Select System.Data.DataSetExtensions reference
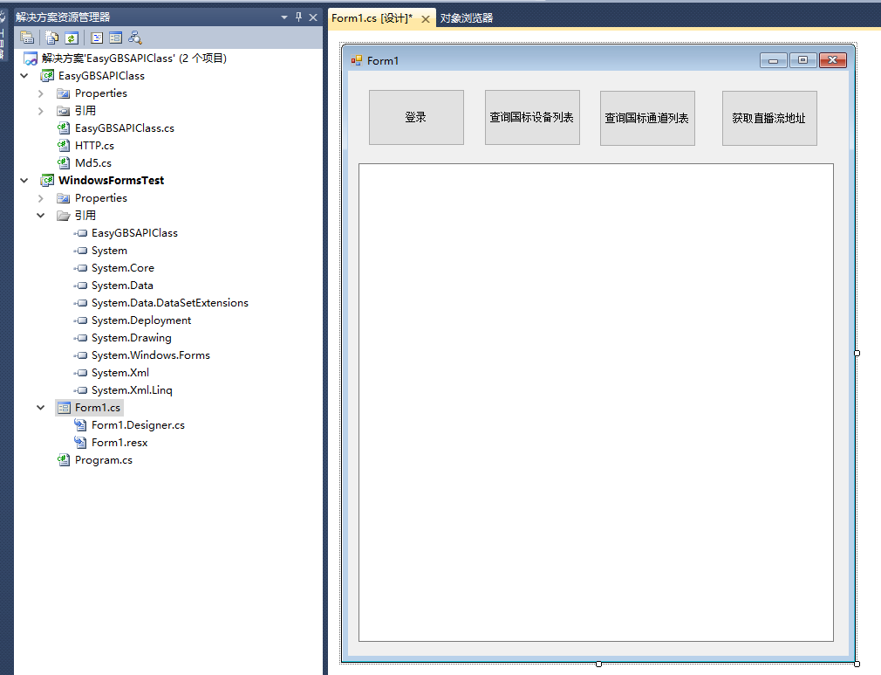 [170, 303]
